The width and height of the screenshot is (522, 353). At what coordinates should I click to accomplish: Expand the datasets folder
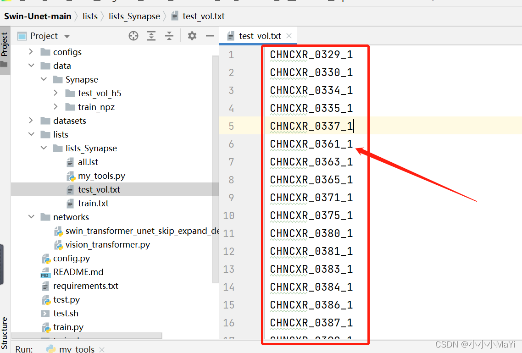[31, 120]
